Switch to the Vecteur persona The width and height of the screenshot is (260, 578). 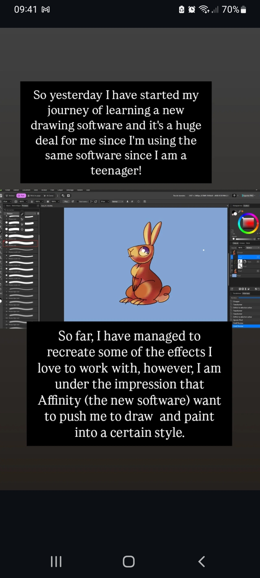pyautogui.click(x=10, y=195)
